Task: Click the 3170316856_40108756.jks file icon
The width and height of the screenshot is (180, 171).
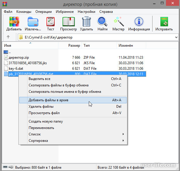Action: tap(6, 63)
